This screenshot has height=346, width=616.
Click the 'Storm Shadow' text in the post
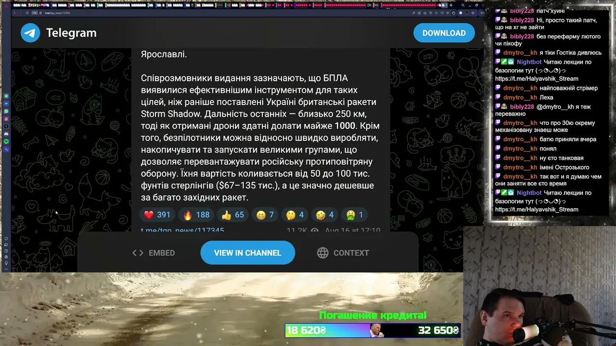click(170, 114)
